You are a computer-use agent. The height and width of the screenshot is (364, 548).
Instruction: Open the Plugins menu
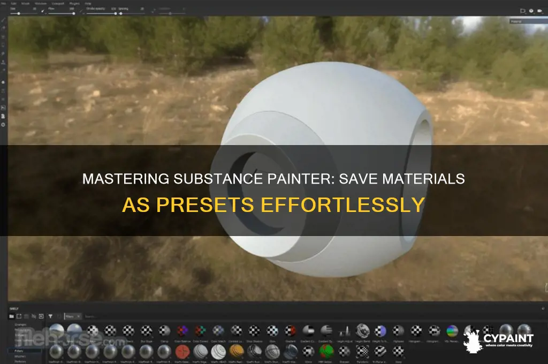[74, 4]
